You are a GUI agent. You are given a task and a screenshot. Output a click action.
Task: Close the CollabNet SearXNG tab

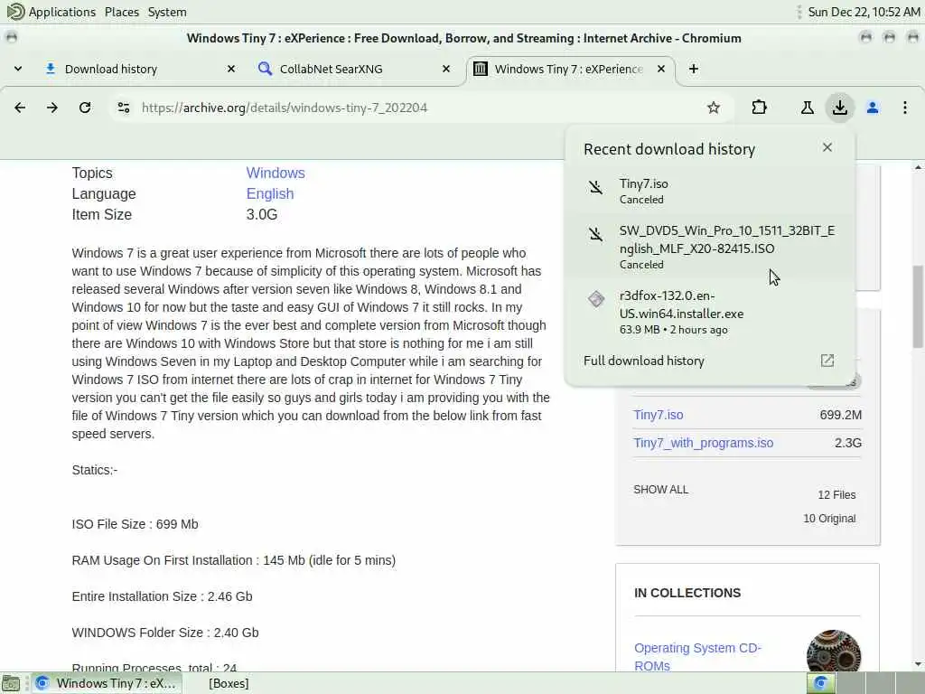click(x=446, y=69)
